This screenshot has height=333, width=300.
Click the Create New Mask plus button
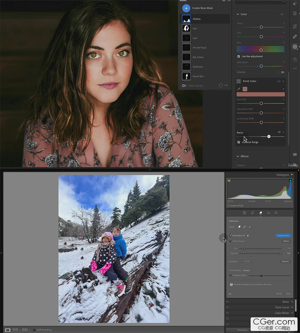point(186,8)
